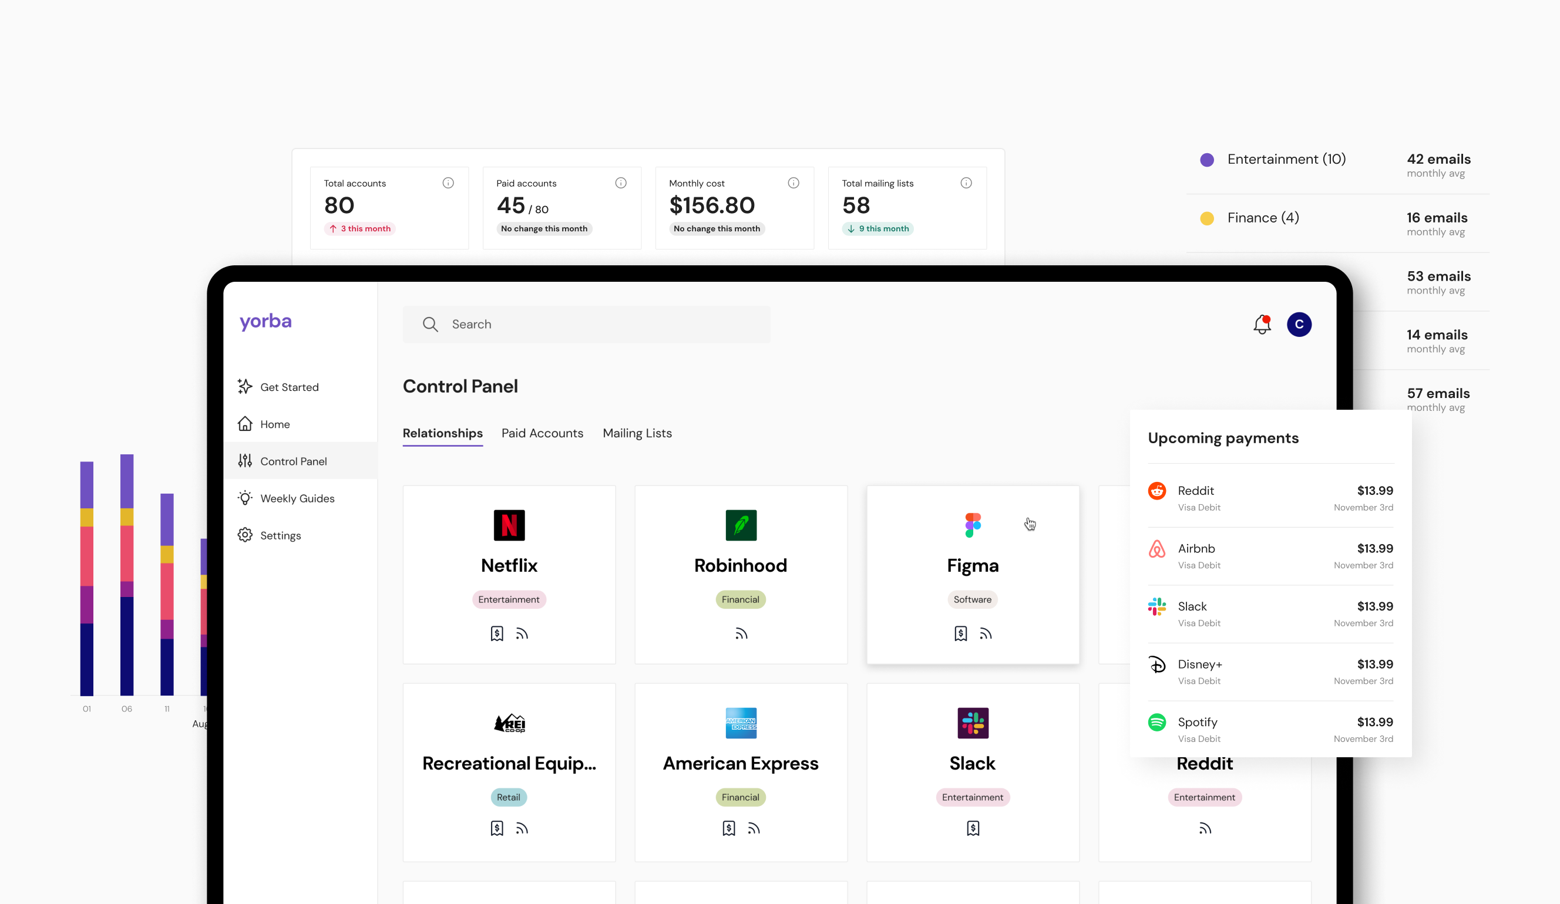Click Slack card's Entertainment tag
The image size is (1560, 904).
pos(973,798)
